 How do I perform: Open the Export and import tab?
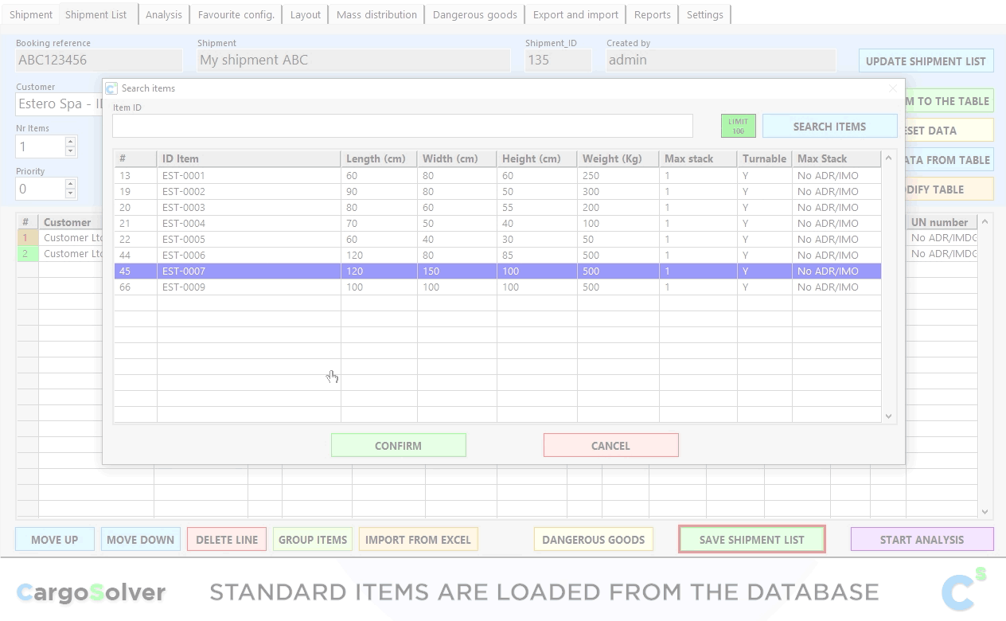click(x=575, y=14)
